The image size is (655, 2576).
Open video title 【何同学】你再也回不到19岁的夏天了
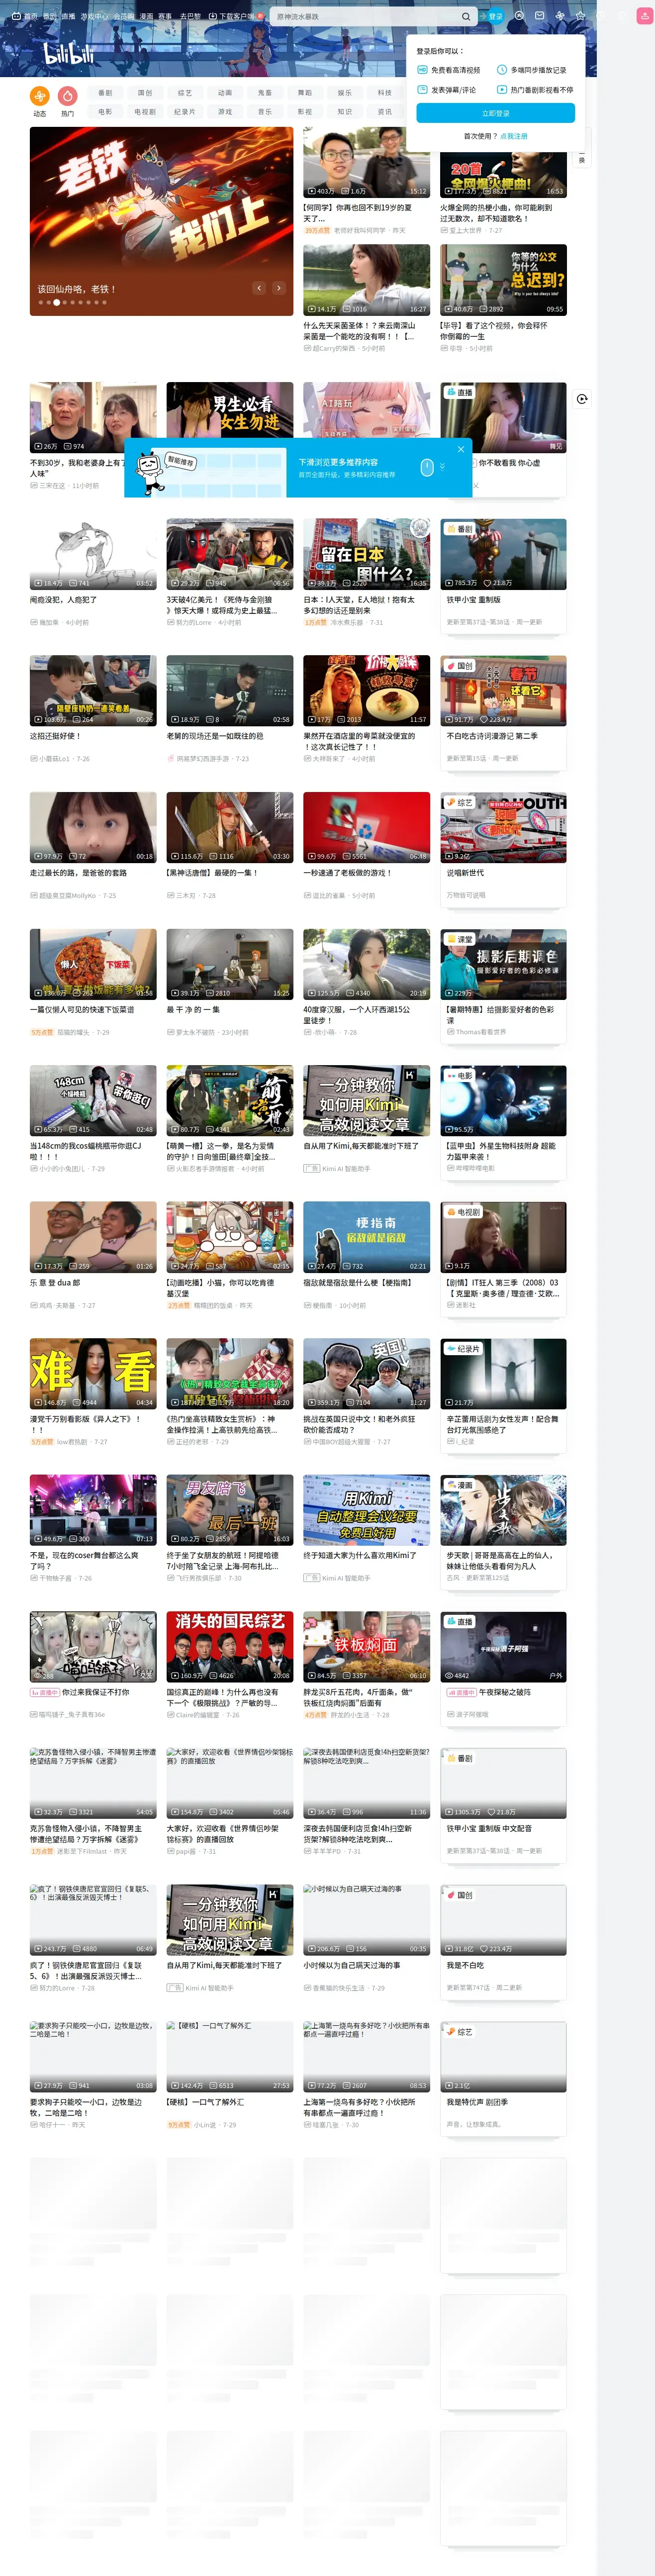358,213
